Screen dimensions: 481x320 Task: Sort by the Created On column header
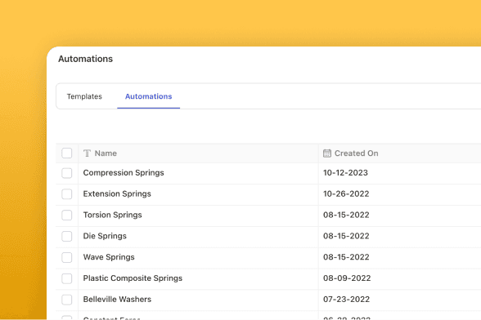[356, 153]
